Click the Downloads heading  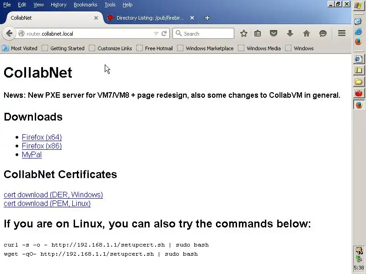point(33,117)
